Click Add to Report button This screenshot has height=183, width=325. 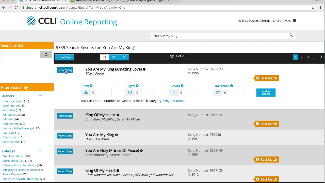pos(266,93)
